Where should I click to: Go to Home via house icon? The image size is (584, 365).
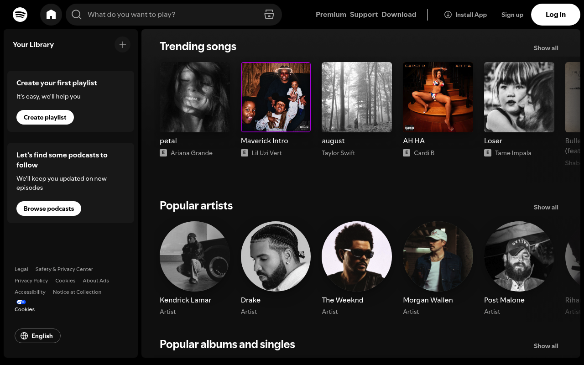(x=51, y=15)
